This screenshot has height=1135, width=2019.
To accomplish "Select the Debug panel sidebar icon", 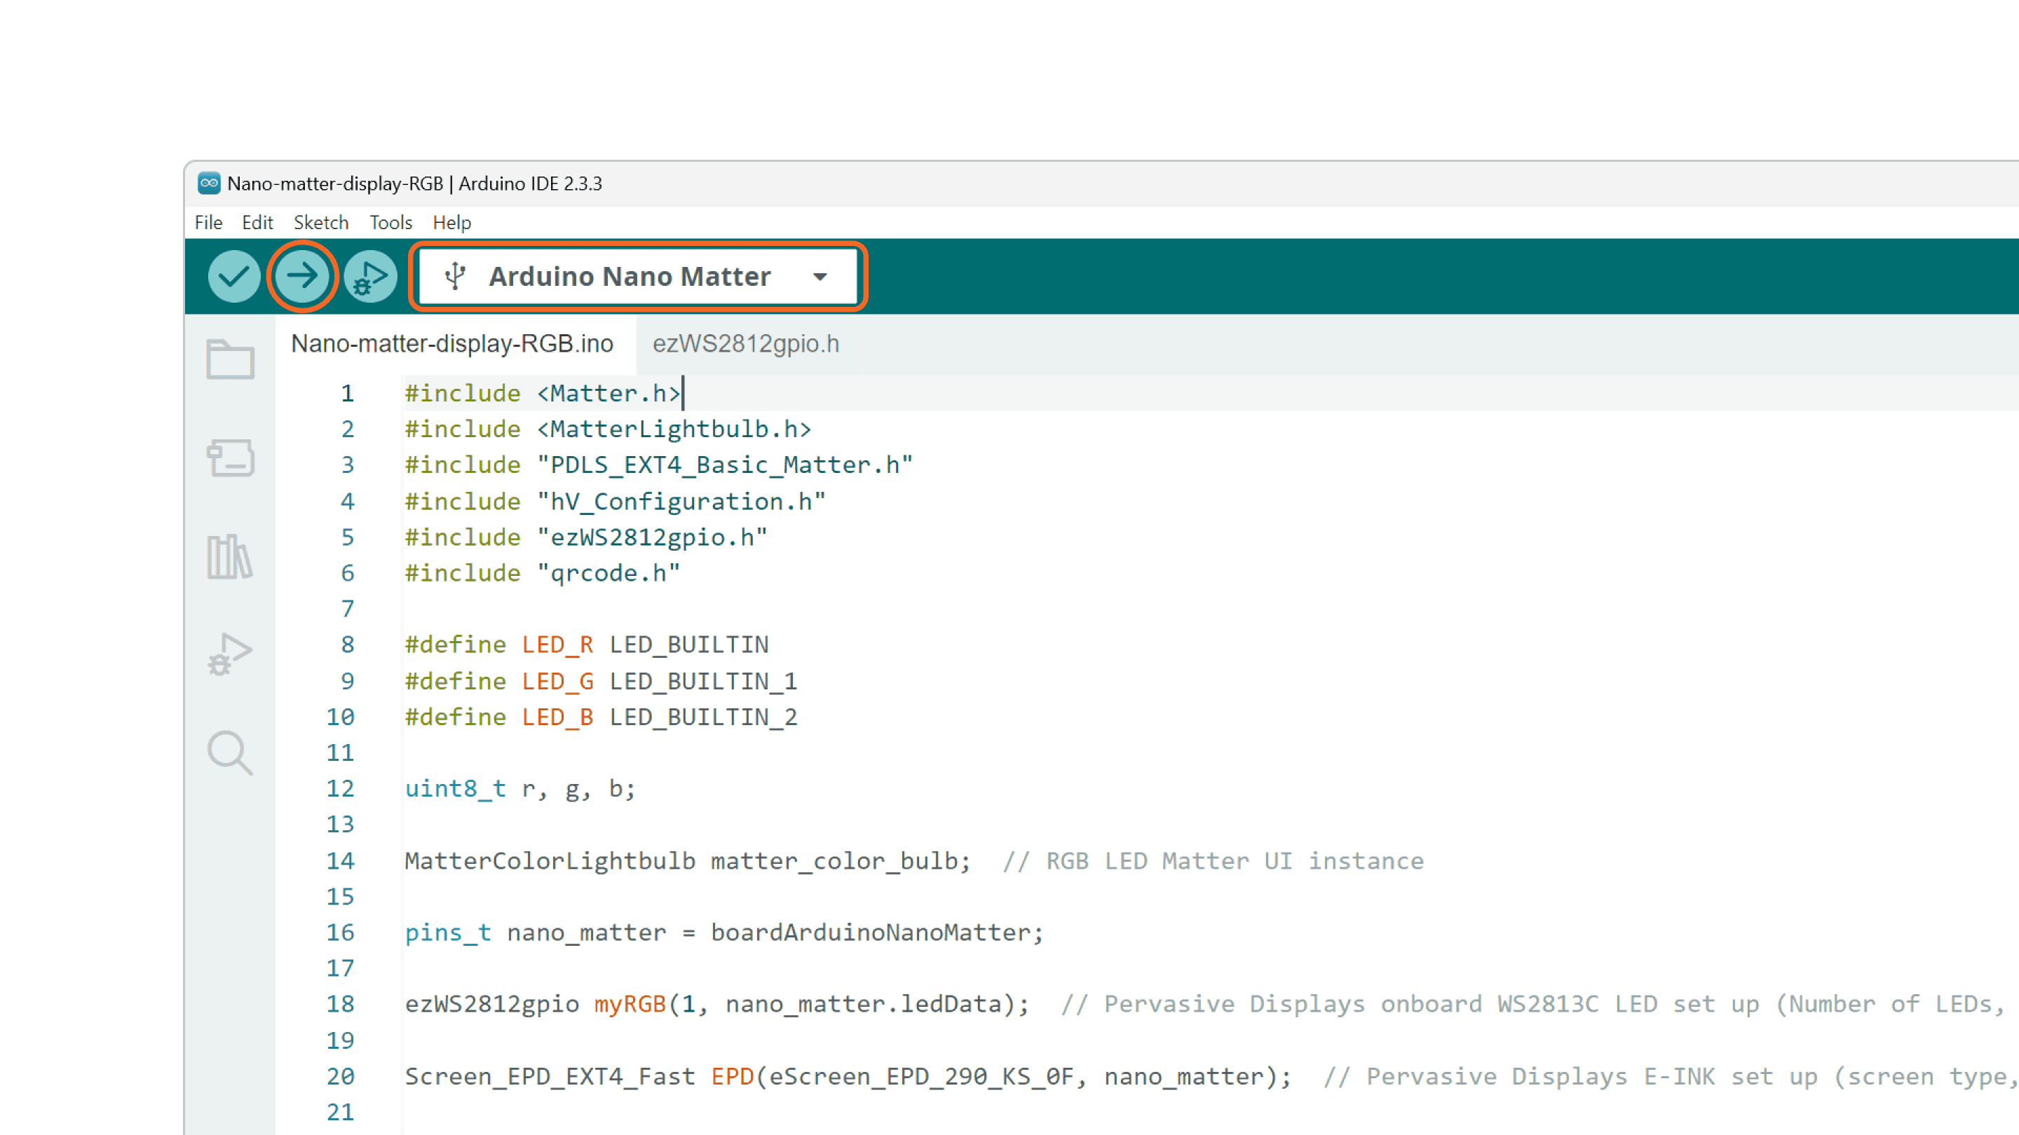I will [x=230, y=656].
